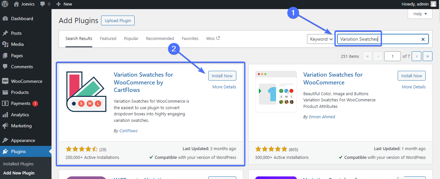Click the plus New icon in admin bar

tap(58, 4)
